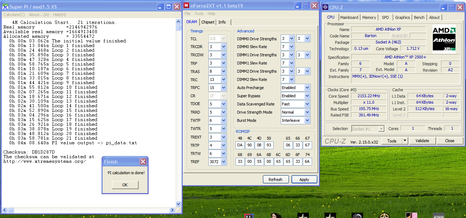Expand the TREF dropdown showing 3072

[x=224, y=162]
